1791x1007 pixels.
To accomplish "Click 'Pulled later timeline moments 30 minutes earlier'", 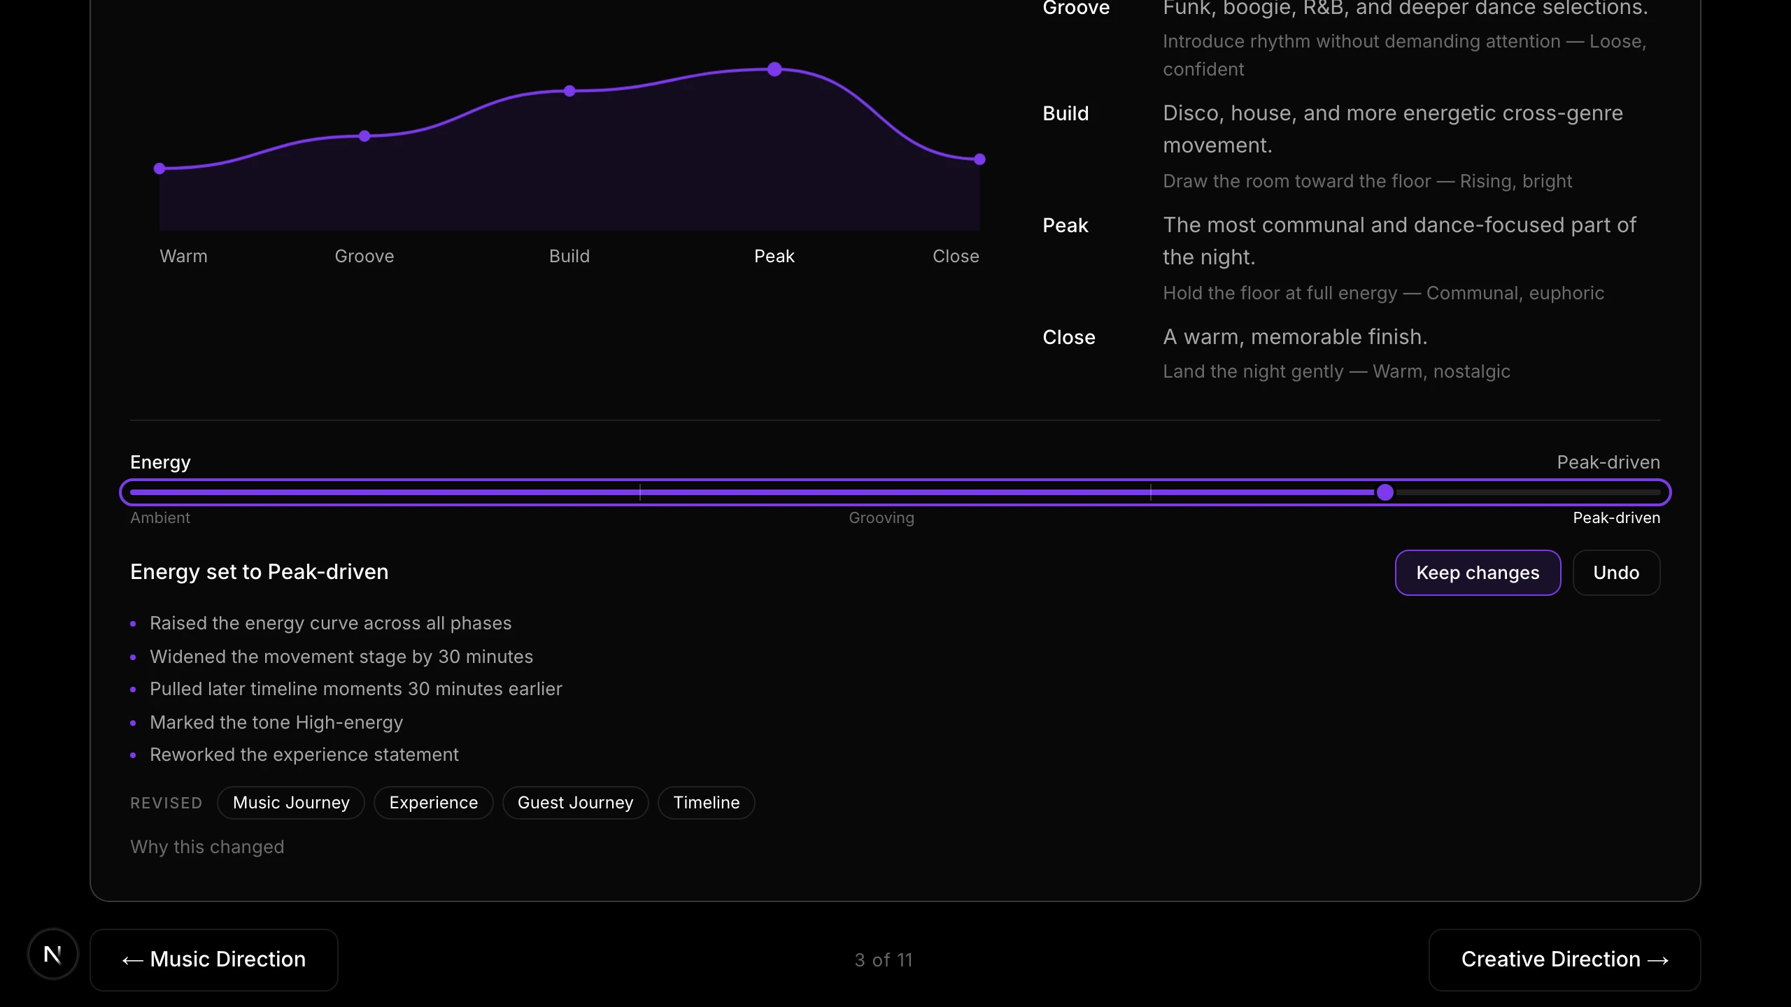I will [356, 689].
